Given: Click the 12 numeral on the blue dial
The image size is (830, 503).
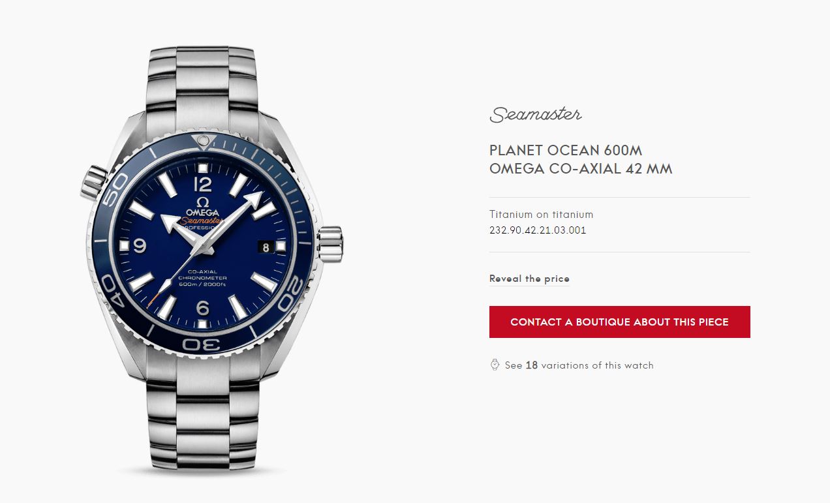Looking at the screenshot, I should [x=202, y=183].
